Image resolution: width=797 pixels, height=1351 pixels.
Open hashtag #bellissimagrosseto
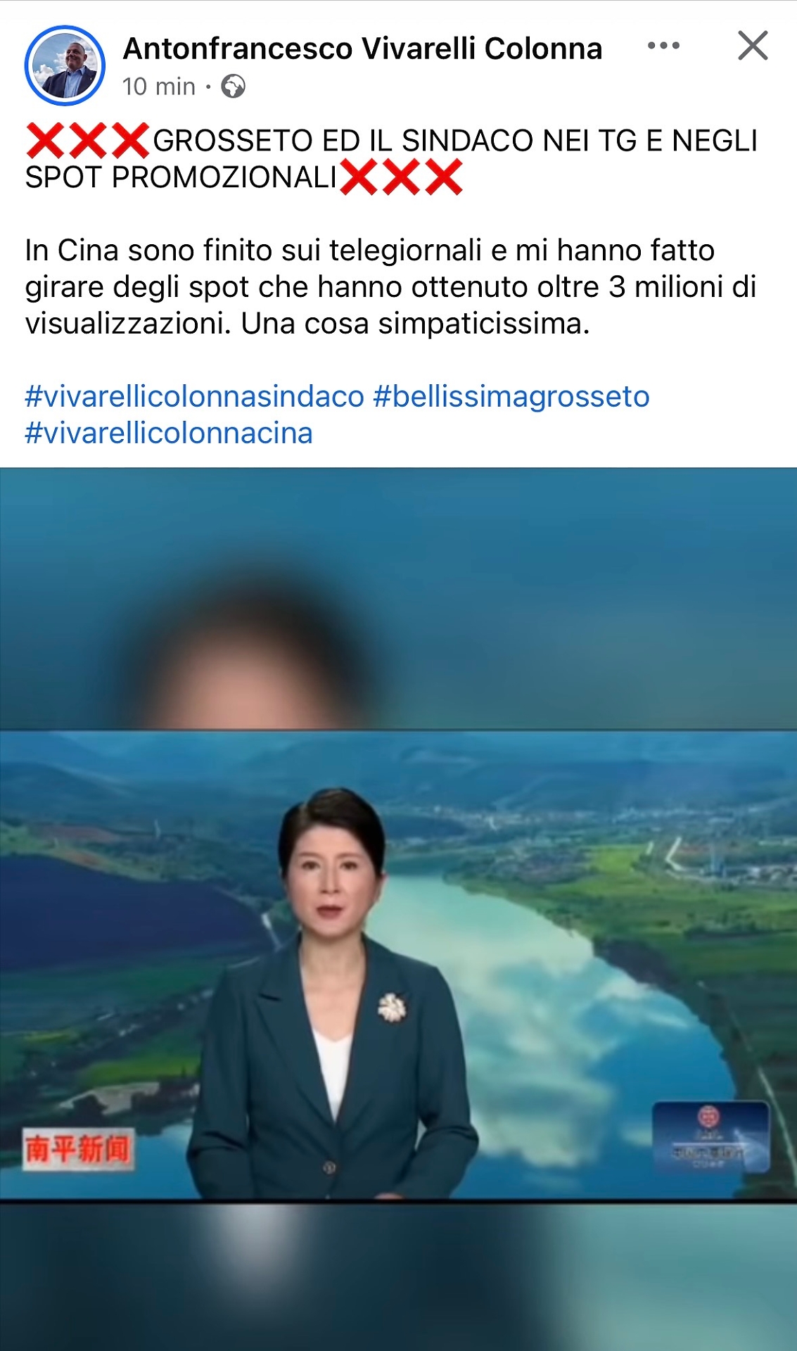click(511, 396)
